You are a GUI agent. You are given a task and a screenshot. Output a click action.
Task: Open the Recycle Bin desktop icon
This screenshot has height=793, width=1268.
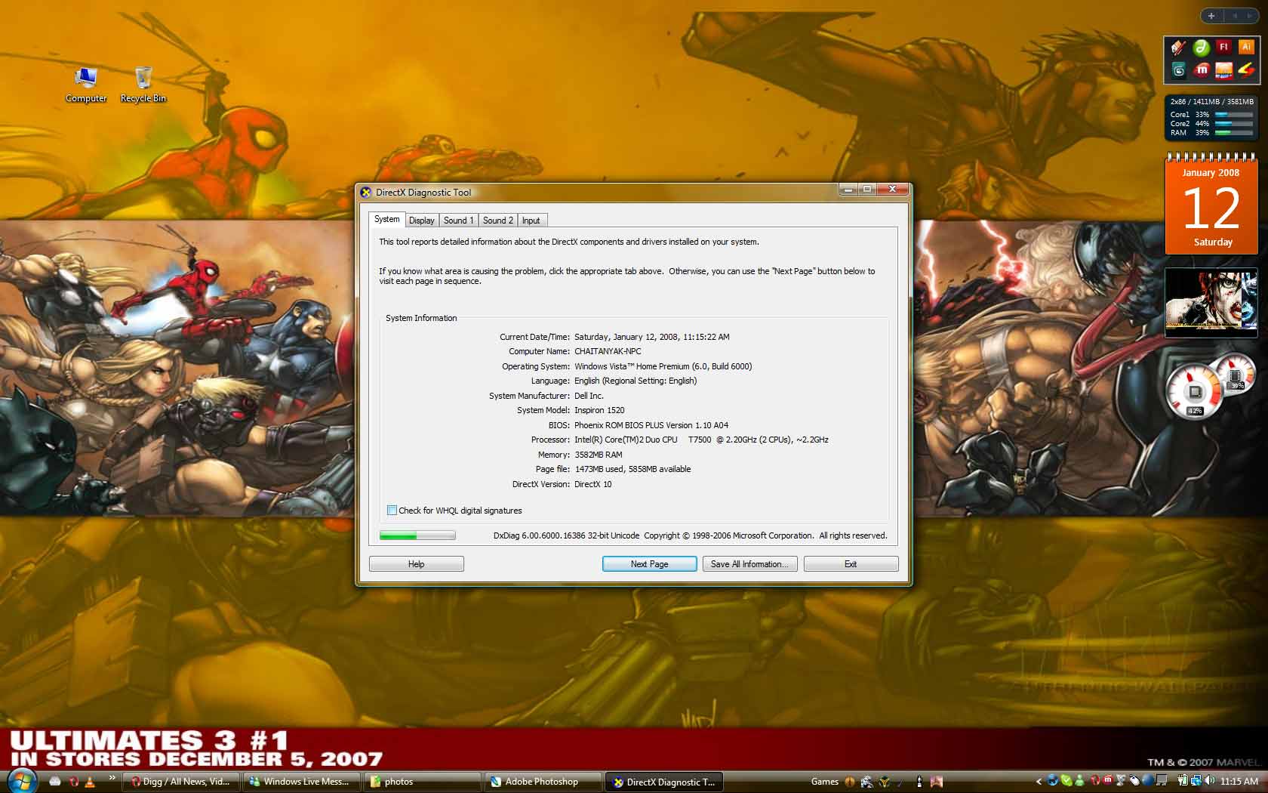(143, 85)
